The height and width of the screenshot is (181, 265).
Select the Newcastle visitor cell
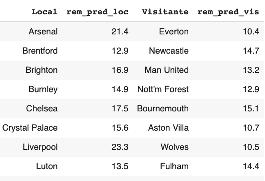(169, 51)
